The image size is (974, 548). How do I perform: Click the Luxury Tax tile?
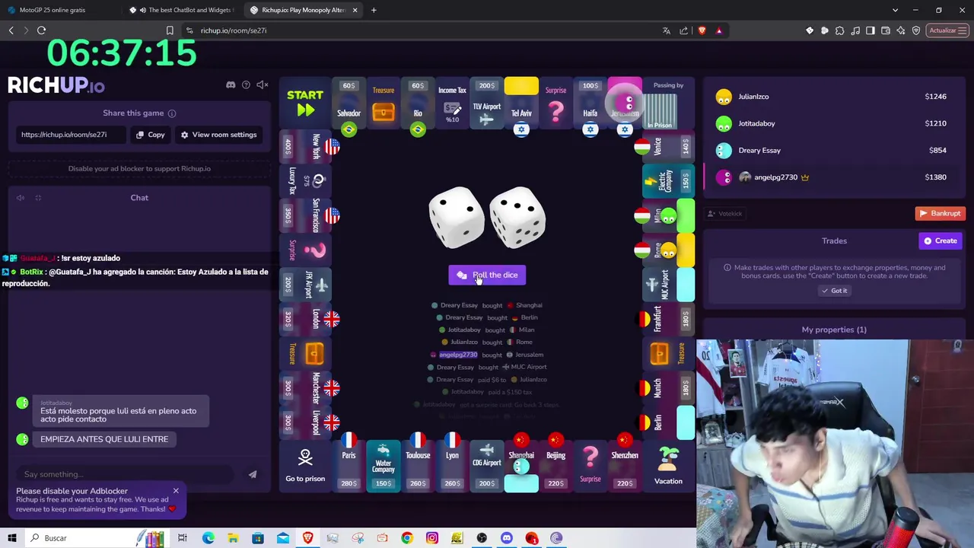[306, 181]
